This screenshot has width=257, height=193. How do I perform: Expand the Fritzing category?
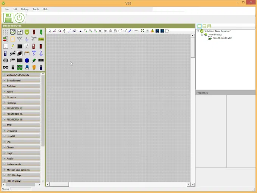point(5,103)
